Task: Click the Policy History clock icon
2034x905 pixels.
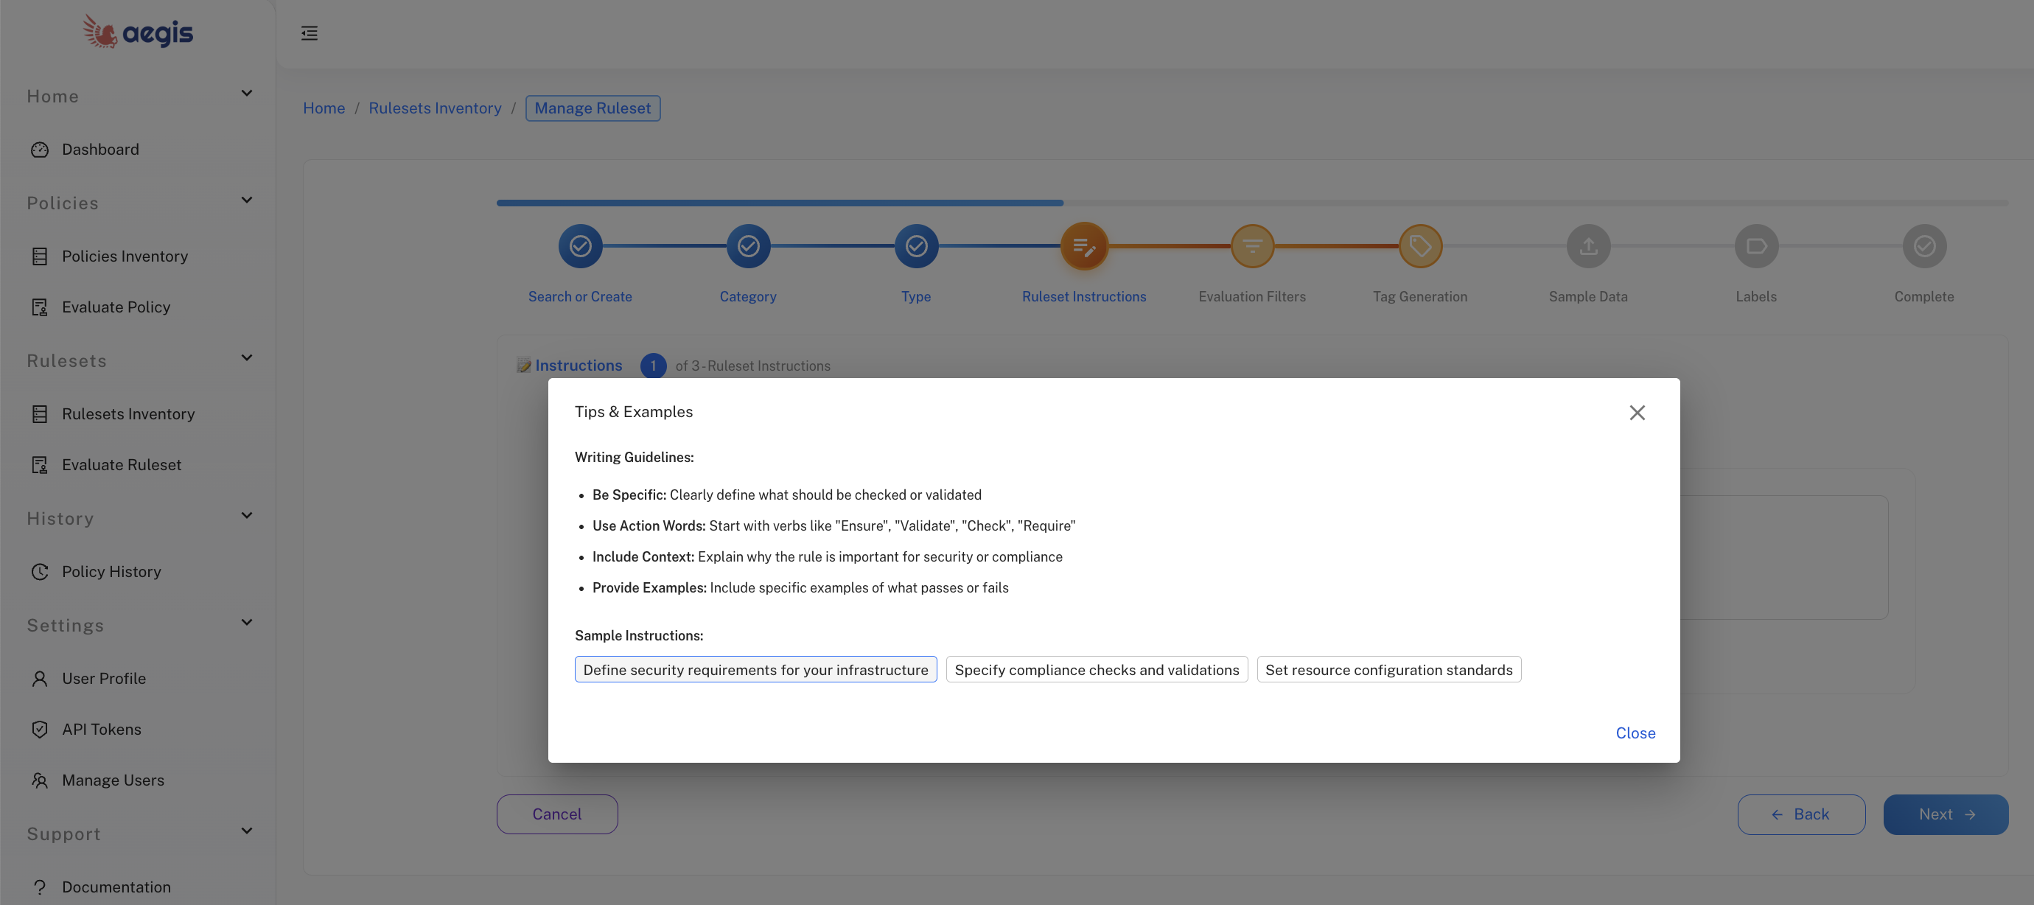Action: tap(40, 572)
